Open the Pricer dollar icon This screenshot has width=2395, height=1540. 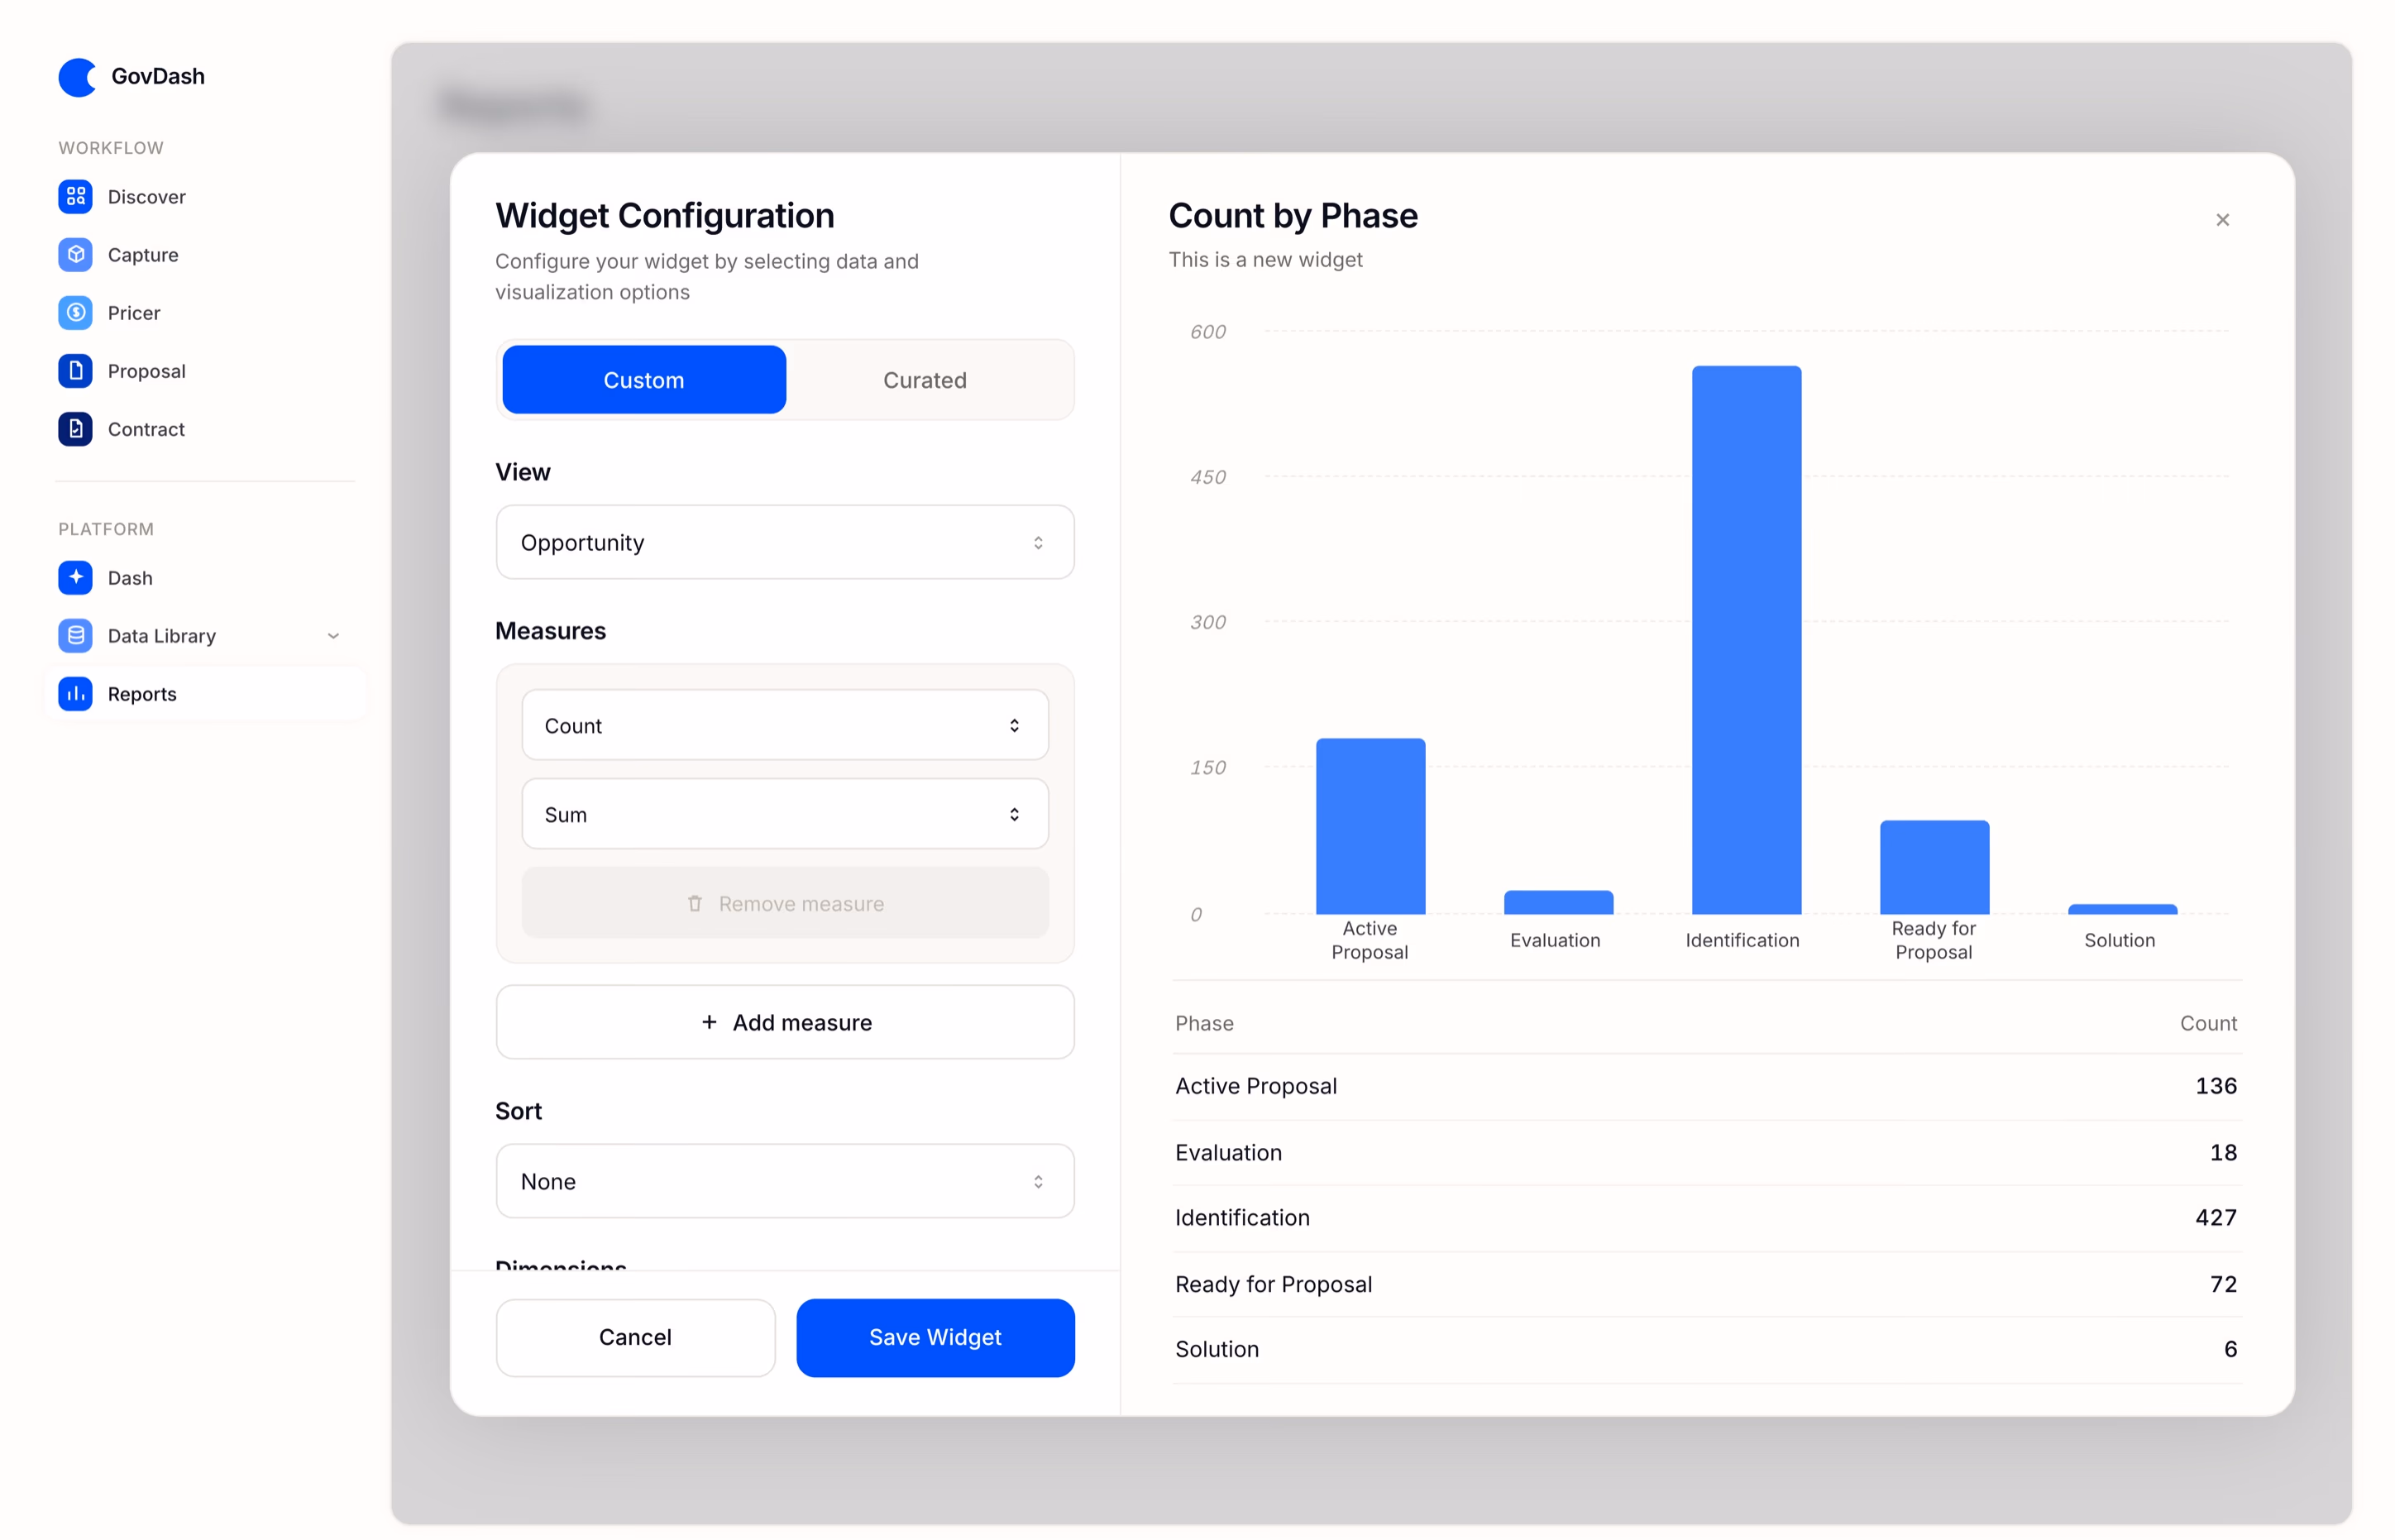tap(75, 313)
